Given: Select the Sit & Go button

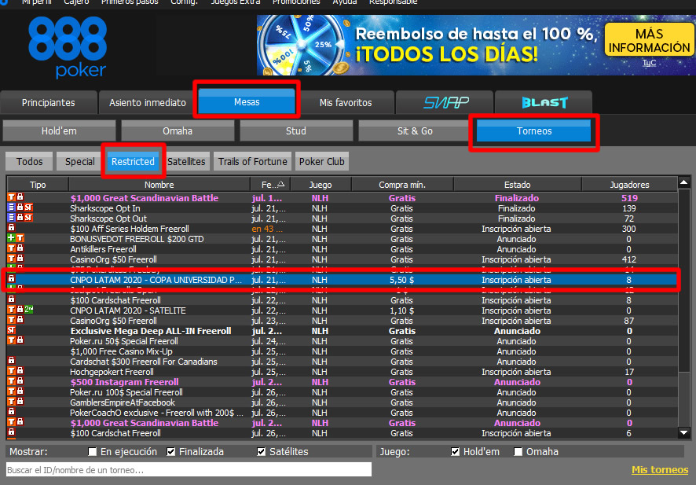Looking at the screenshot, I should (x=415, y=131).
